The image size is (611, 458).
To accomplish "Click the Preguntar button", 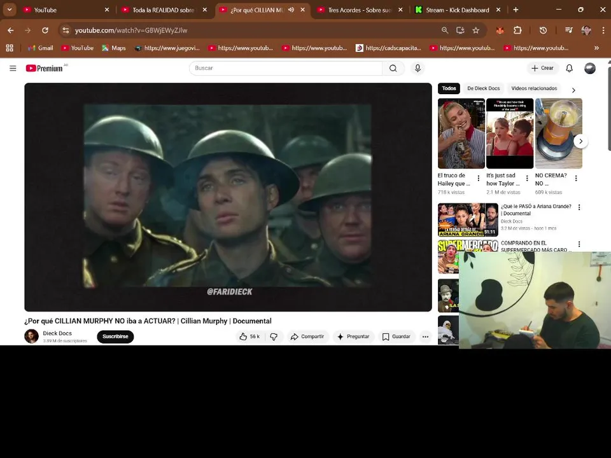I will [x=353, y=337].
